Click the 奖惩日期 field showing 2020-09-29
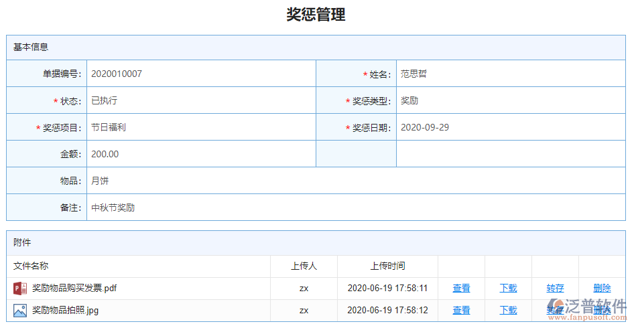634x328 pixels. (x=425, y=128)
